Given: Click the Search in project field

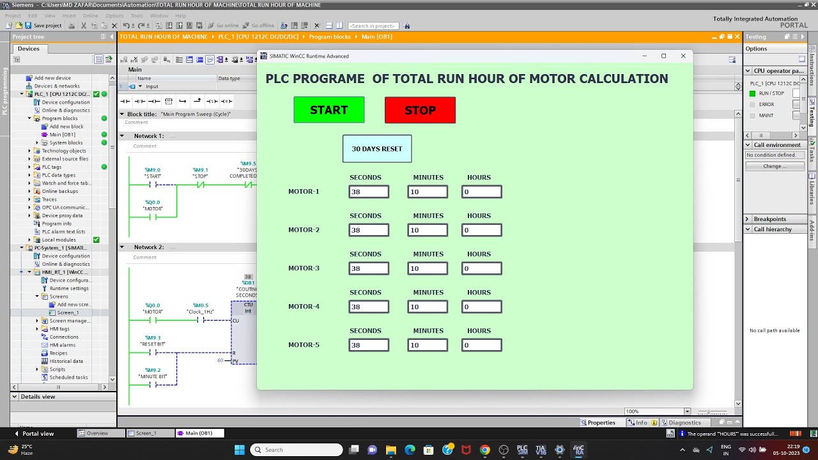Looking at the screenshot, I should point(373,26).
